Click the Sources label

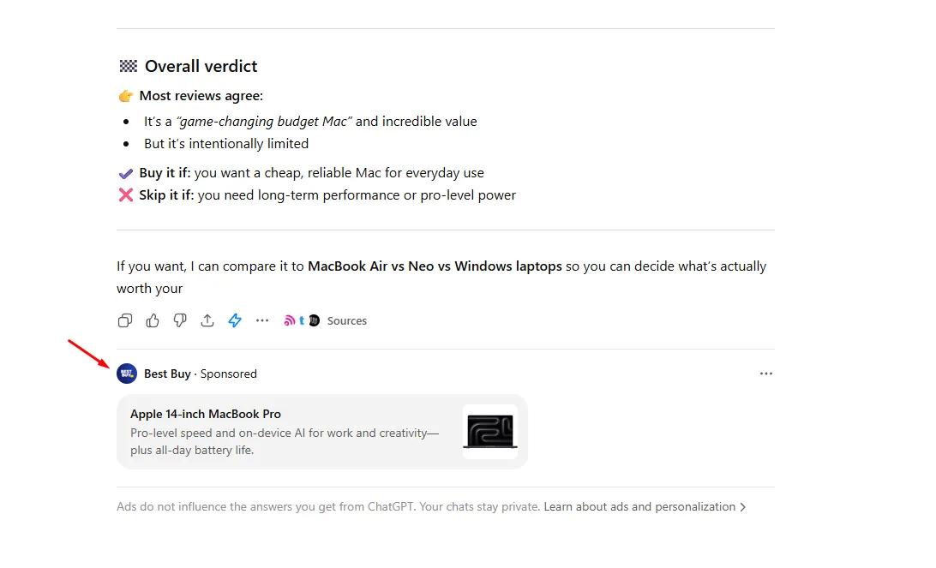(x=346, y=320)
